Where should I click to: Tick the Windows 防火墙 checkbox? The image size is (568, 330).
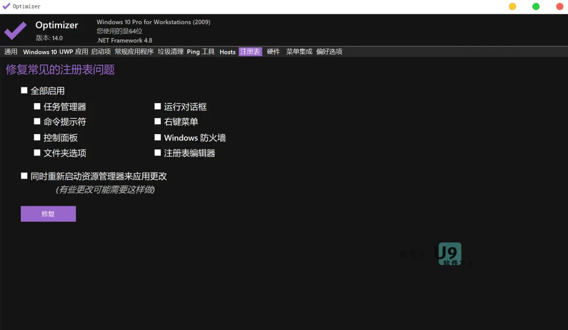(158, 137)
